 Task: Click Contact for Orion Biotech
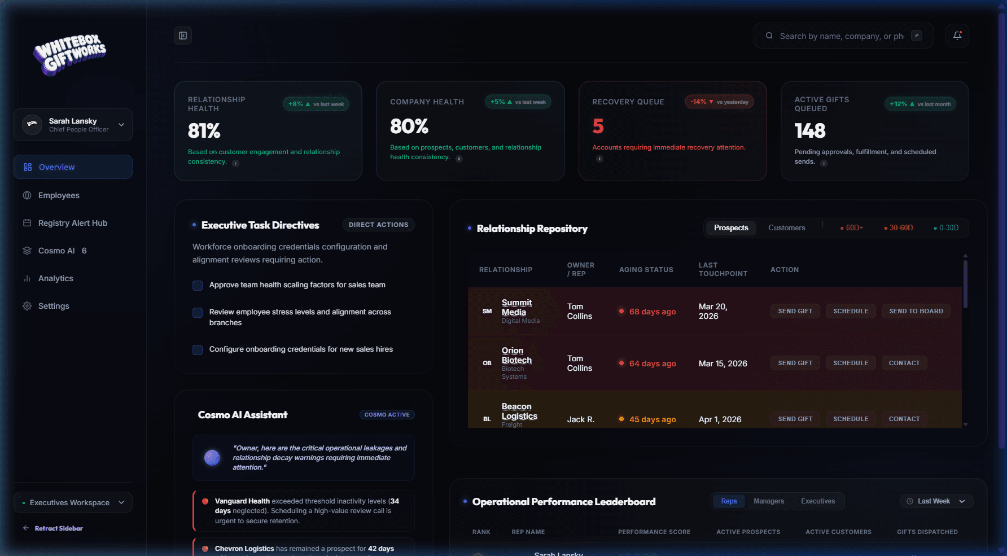pos(904,363)
